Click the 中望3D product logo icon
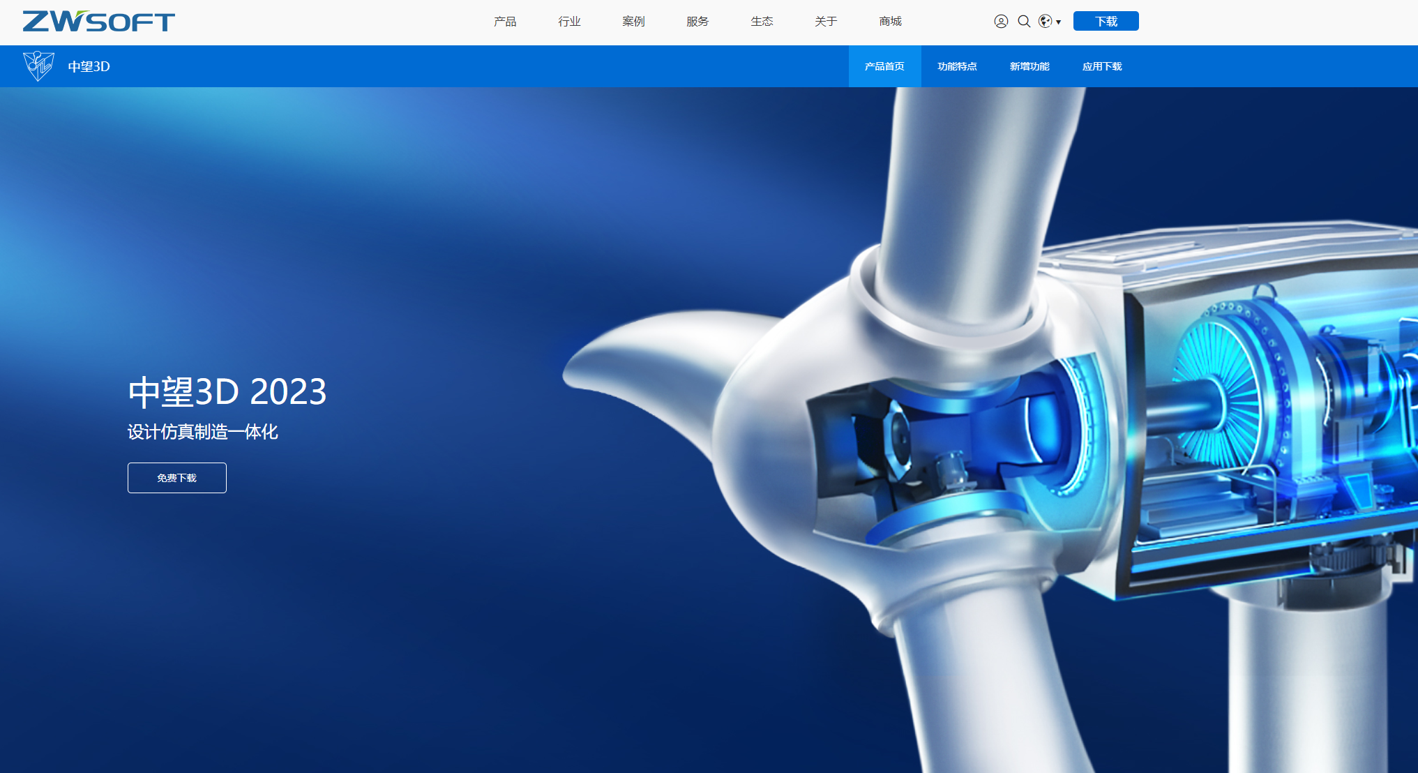The width and height of the screenshot is (1418, 773). click(x=38, y=66)
